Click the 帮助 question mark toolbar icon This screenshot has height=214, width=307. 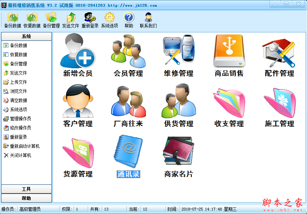[x=129, y=20]
